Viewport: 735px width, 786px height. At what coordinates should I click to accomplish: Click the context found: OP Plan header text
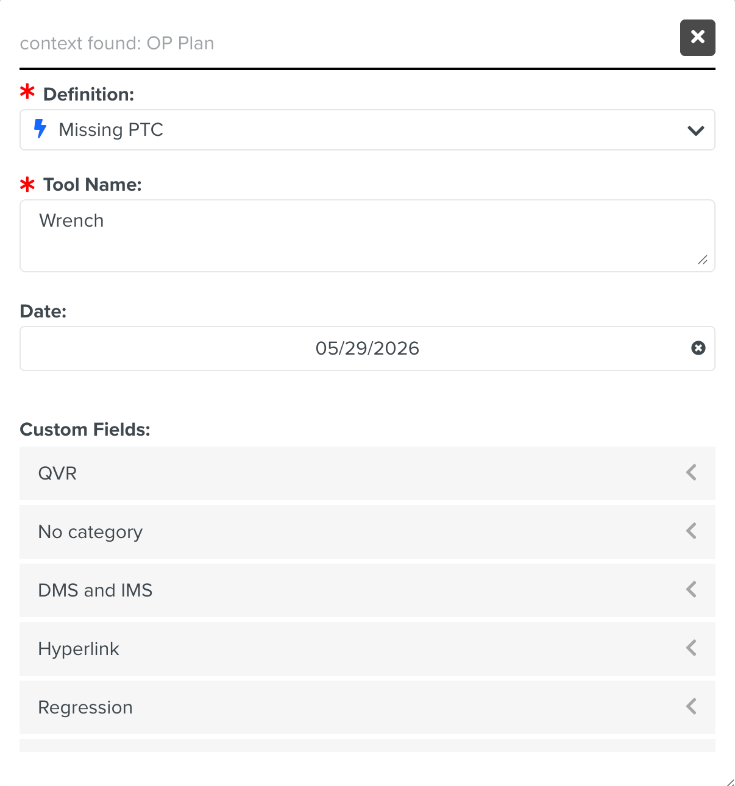pos(117,43)
